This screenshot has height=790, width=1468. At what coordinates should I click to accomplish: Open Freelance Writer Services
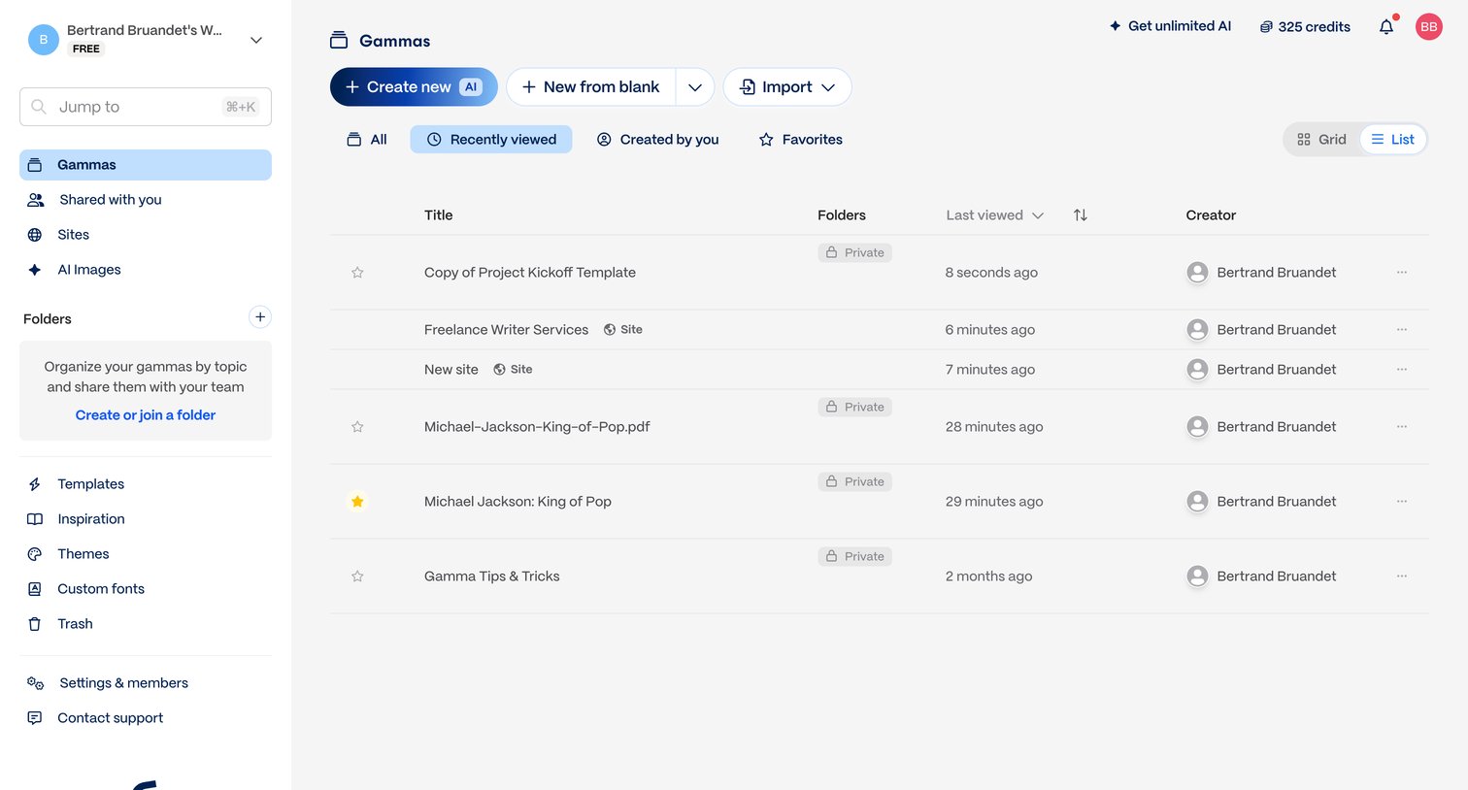(x=506, y=330)
